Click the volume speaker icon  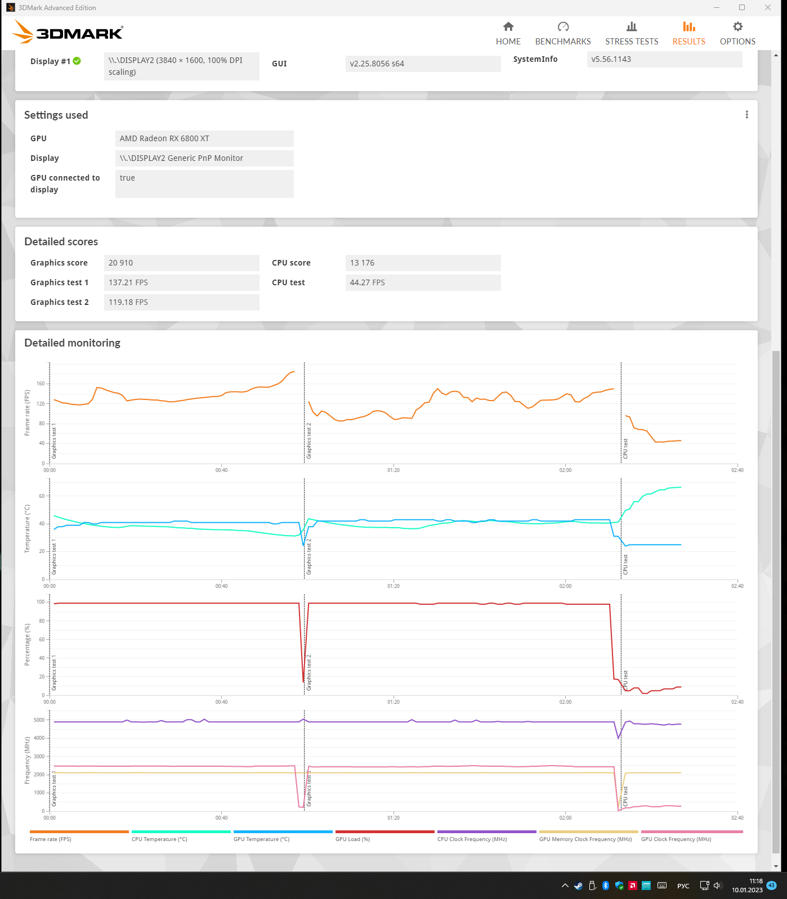pos(717,885)
